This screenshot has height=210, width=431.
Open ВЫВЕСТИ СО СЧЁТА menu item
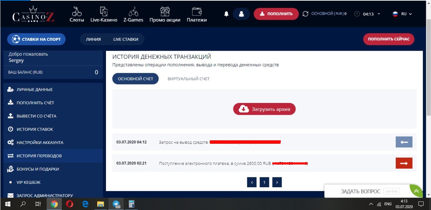[x=53, y=116]
